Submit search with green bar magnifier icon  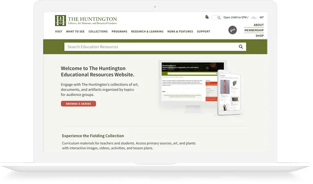241,47
